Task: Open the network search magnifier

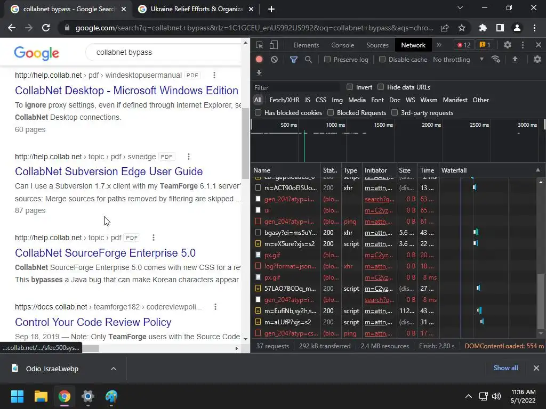Action: 309,60
